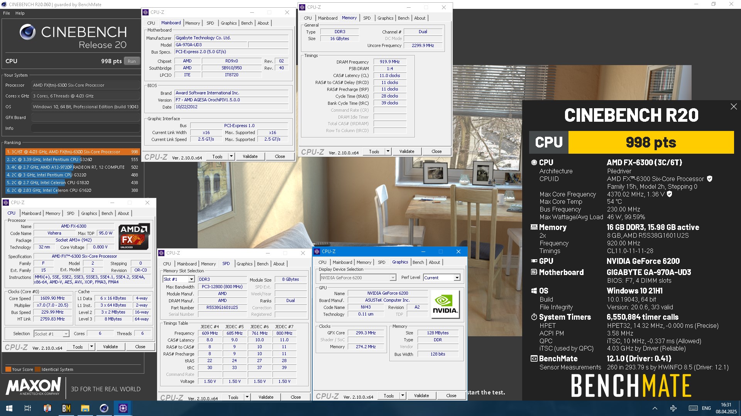
Task: Click the NVIDIA logo in the CPU-Z Graphics window
Action: (445, 304)
